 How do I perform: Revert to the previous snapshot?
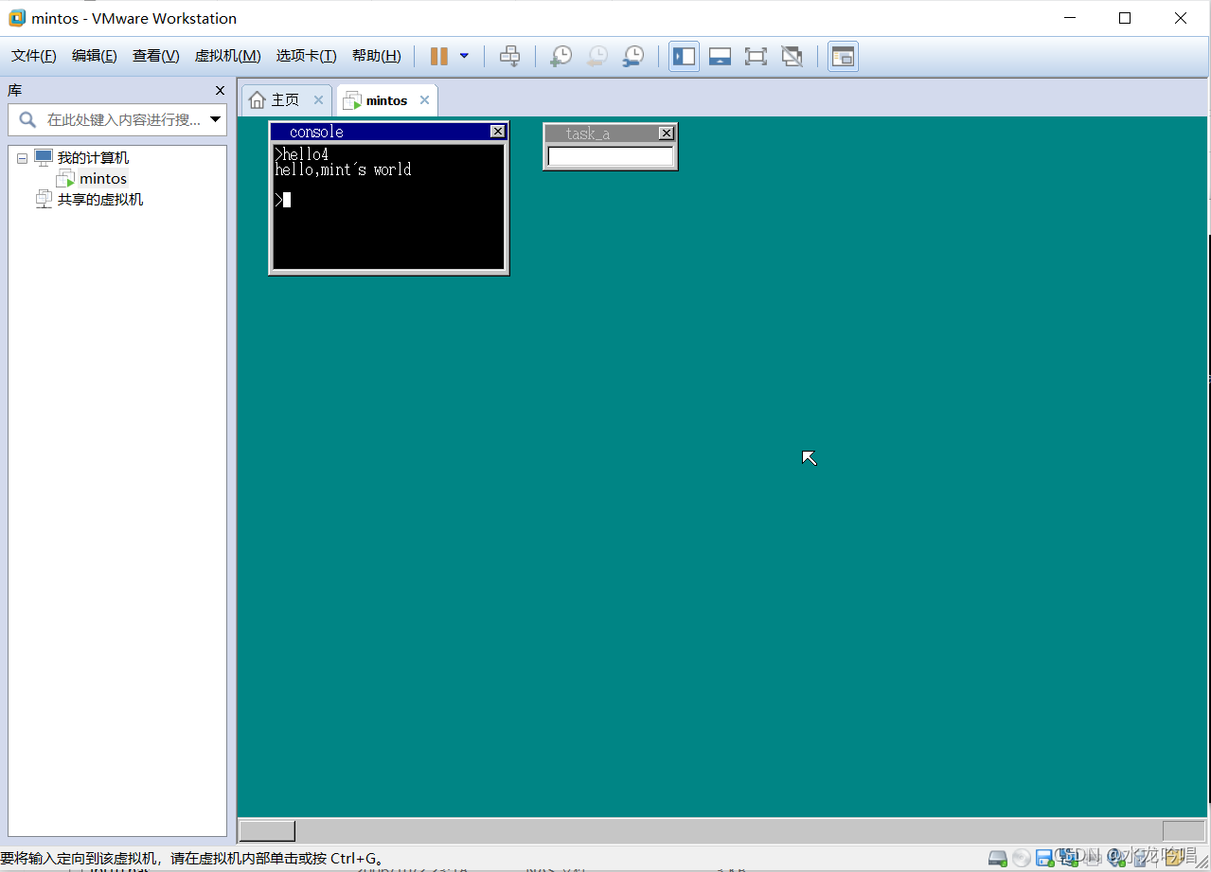597,56
